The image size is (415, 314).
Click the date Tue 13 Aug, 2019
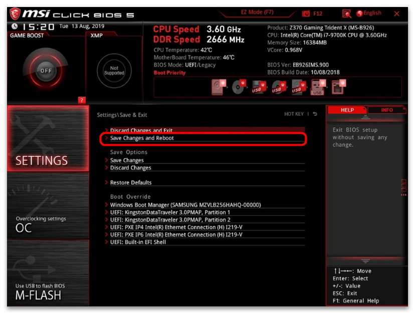(82, 26)
